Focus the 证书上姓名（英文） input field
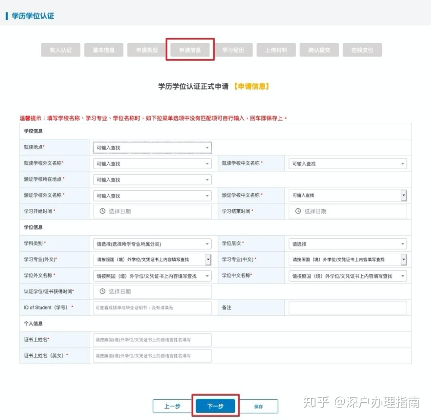Image resolution: width=431 pixels, height=420 pixels. coord(152,356)
